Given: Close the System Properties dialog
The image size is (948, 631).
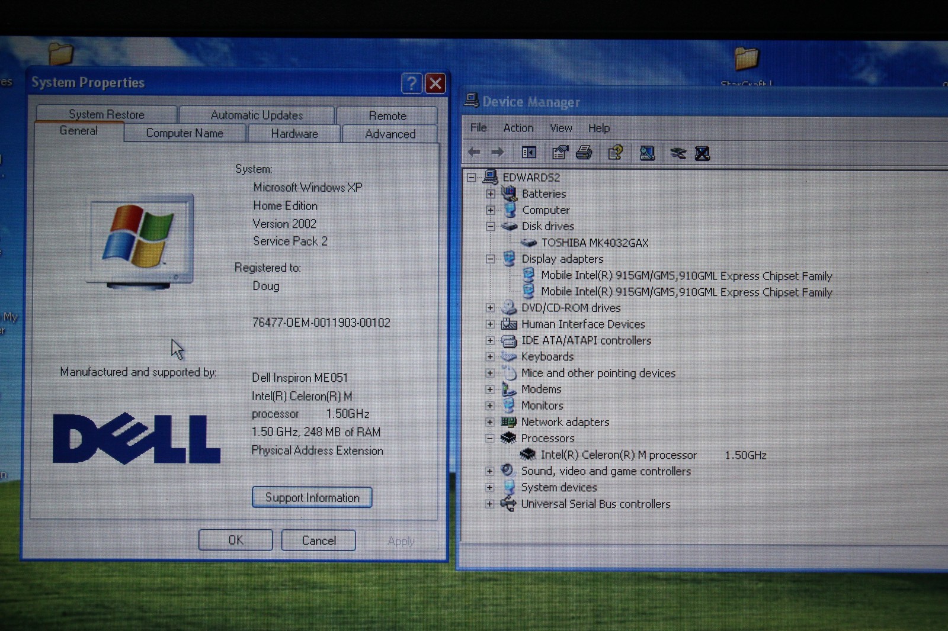Looking at the screenshot, I should tap(435, 83).
